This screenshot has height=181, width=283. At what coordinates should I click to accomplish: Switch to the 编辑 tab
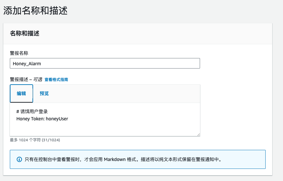click(x=21, y=93)
